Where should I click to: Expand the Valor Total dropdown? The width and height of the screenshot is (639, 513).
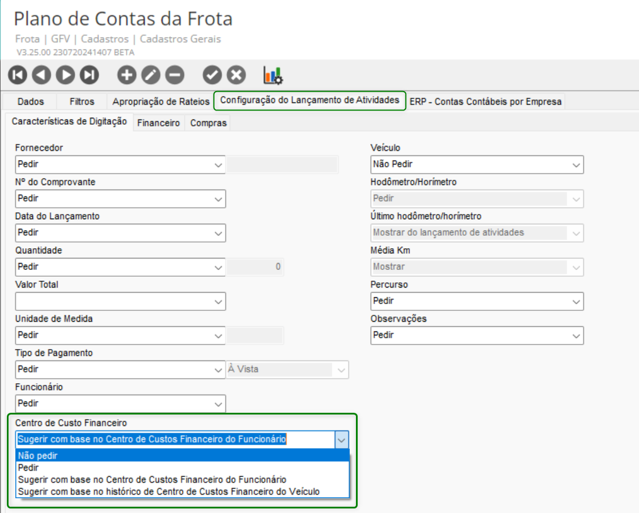[x=218, y=301]
